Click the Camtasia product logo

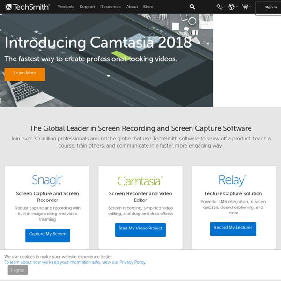tap(140, 181)
